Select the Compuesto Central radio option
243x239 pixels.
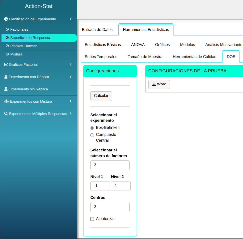click(92, 135)
